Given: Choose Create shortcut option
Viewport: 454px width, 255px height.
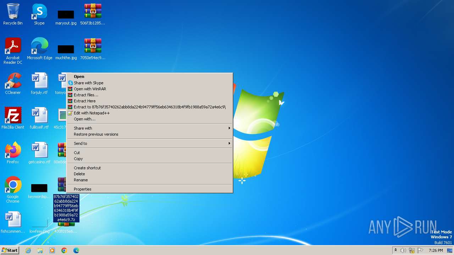Looking at the screenshot, I should [x=150, y=168].
